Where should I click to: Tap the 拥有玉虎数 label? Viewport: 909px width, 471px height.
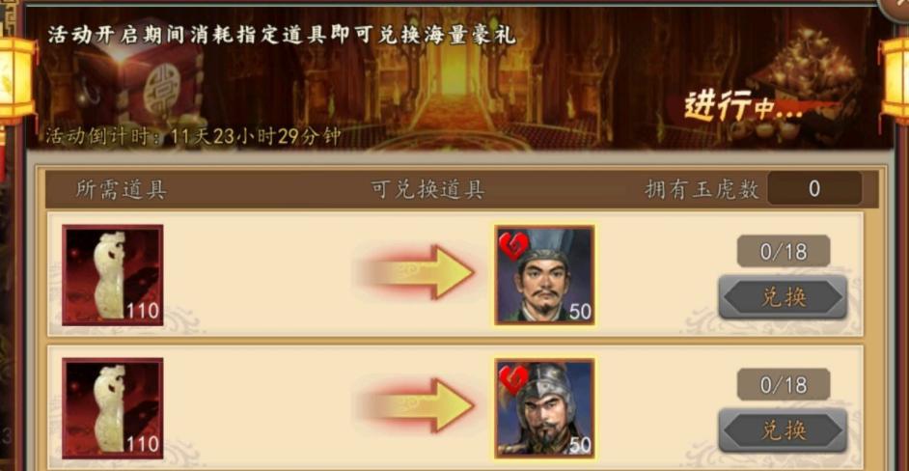coord(702,190)
